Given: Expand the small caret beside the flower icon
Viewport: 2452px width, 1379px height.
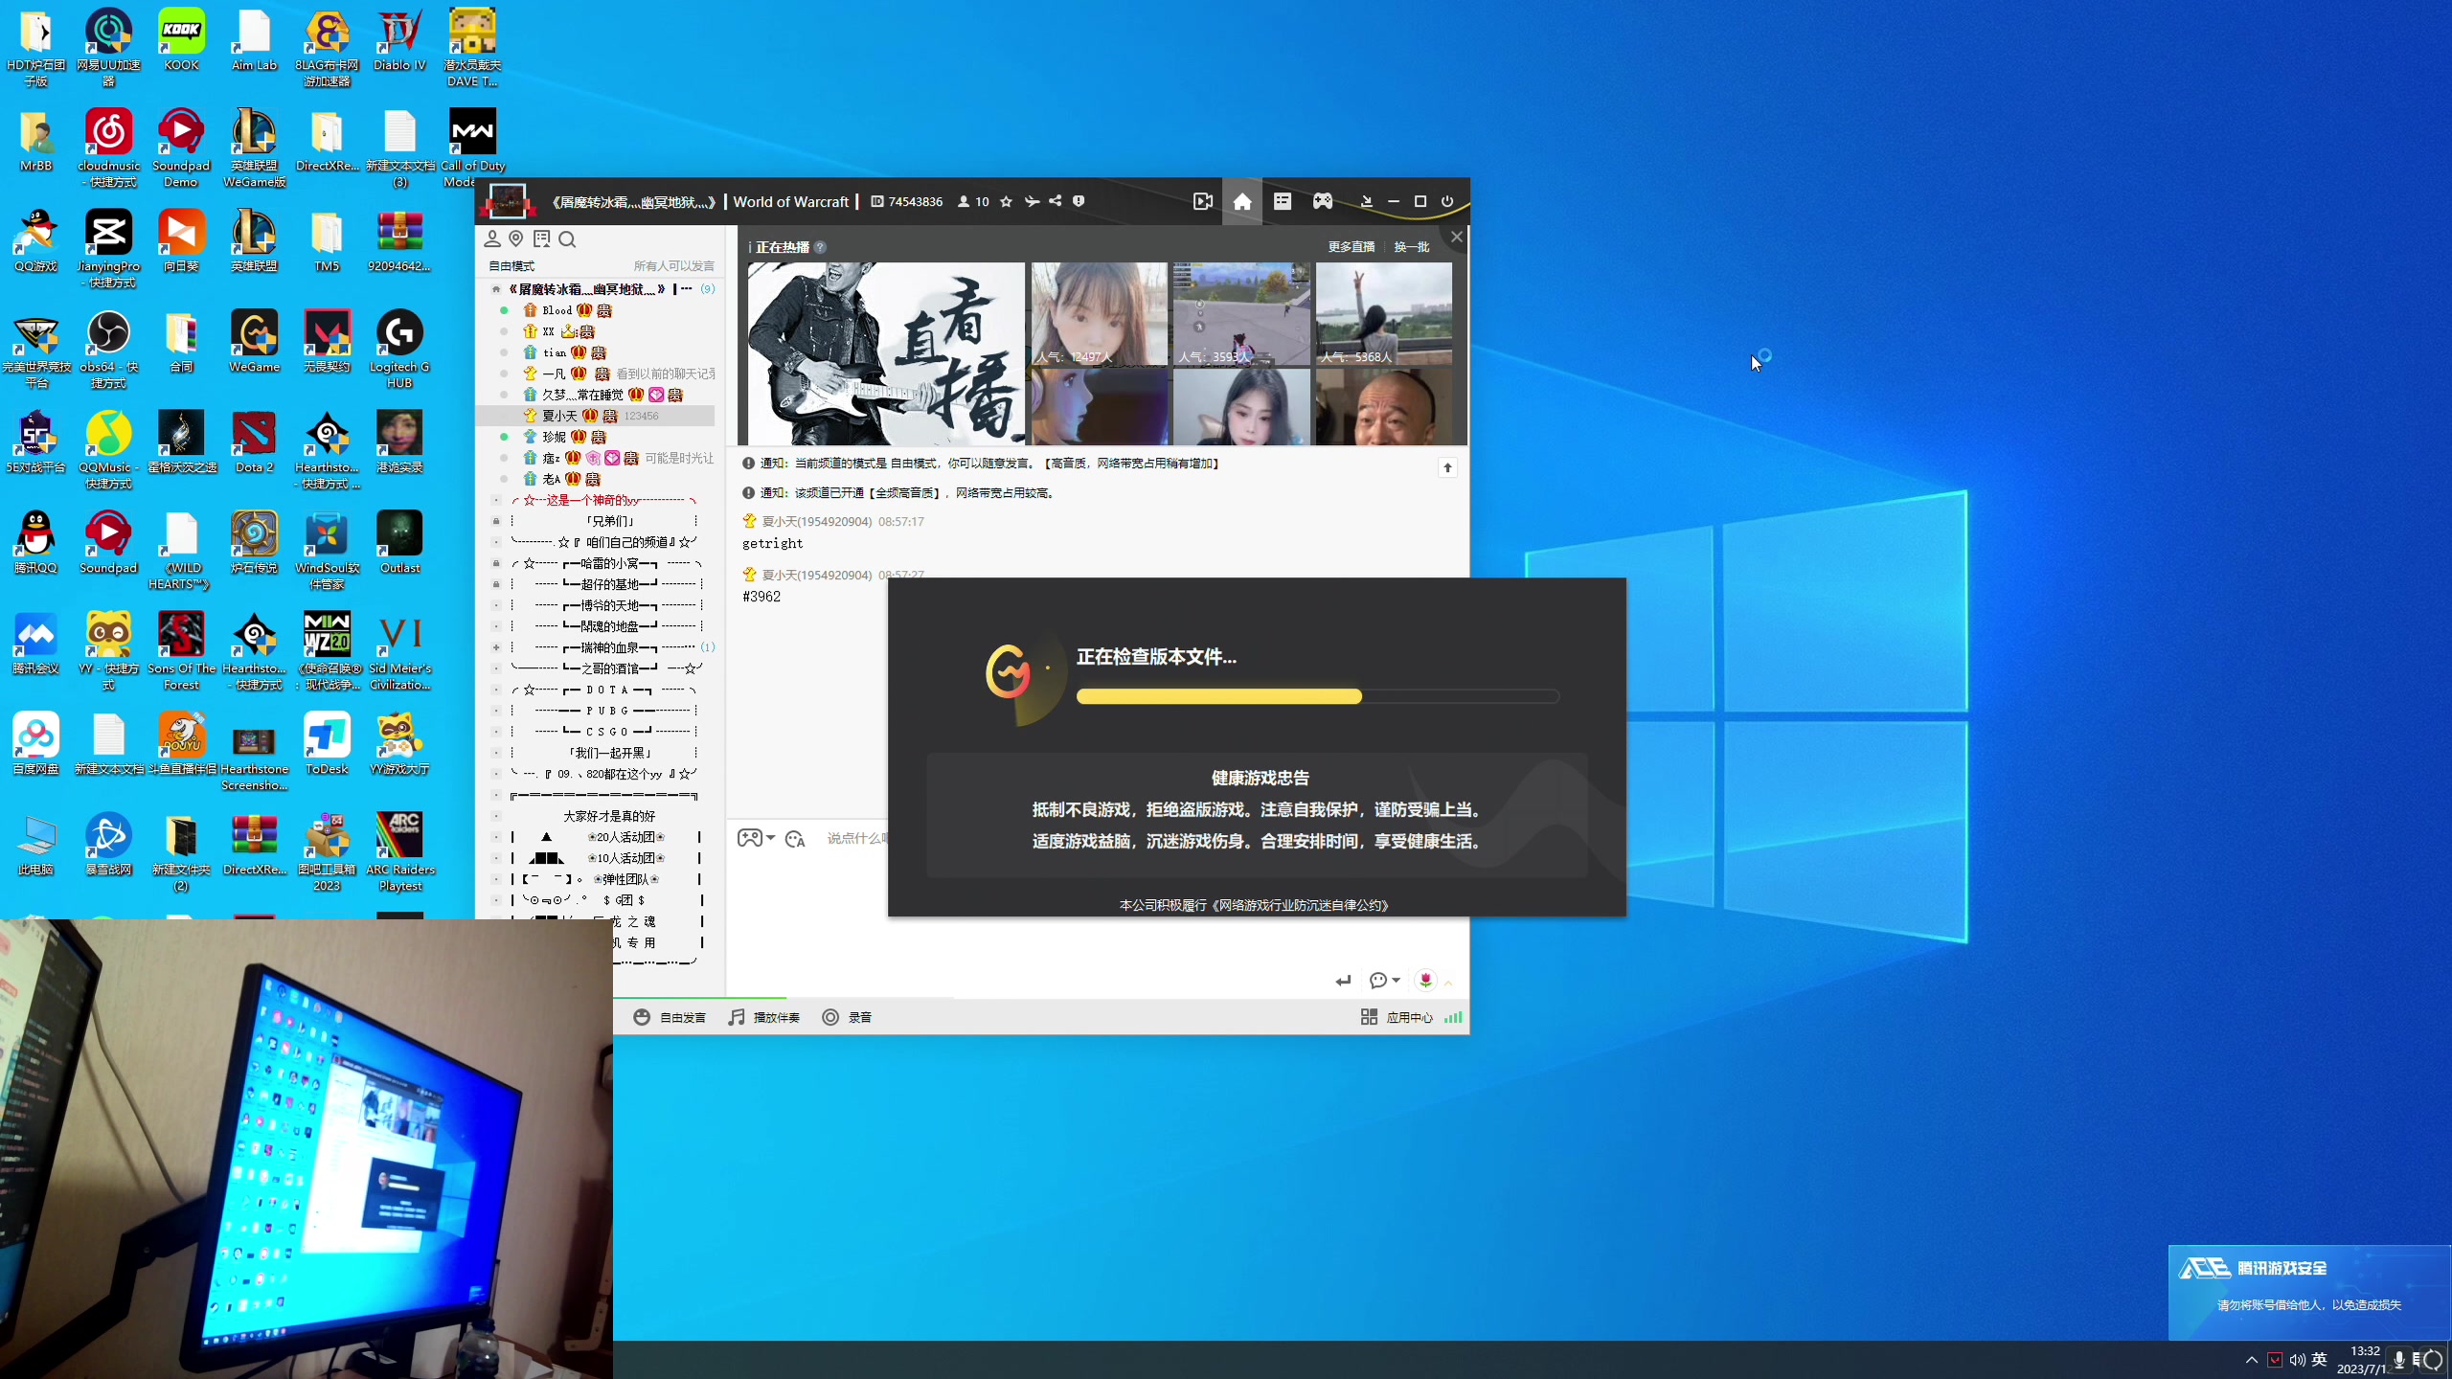Looking at the screenshot, I should point(1448,982).
